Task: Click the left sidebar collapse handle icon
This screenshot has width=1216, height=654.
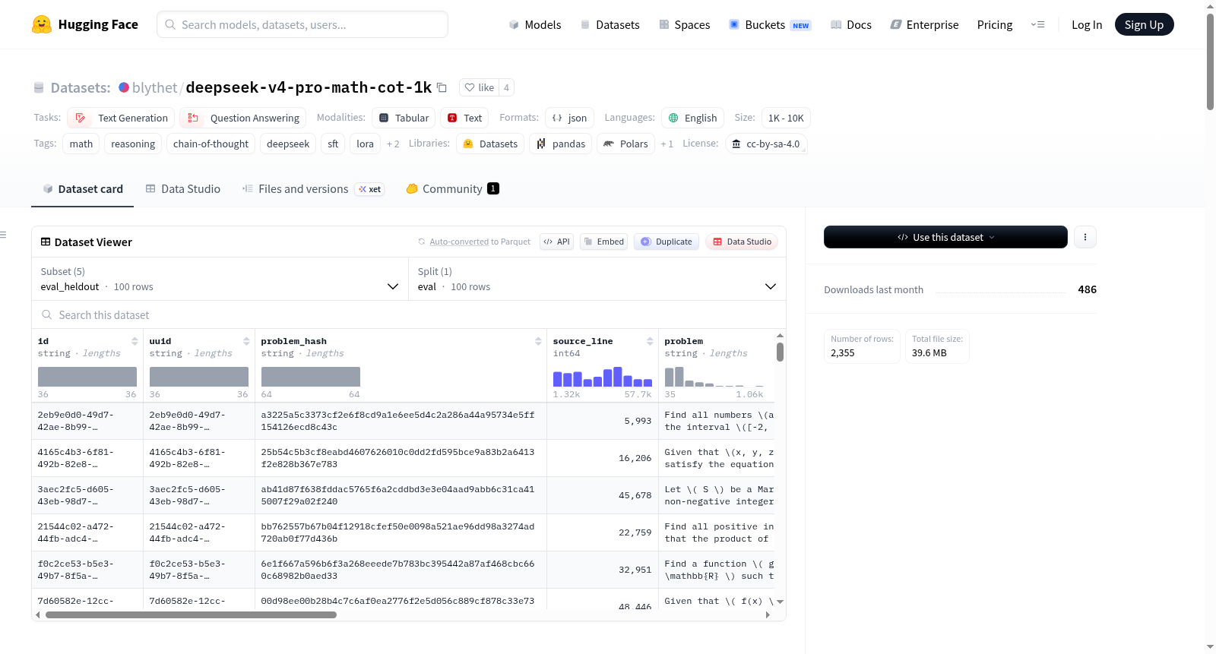Action: coord(4,235)
